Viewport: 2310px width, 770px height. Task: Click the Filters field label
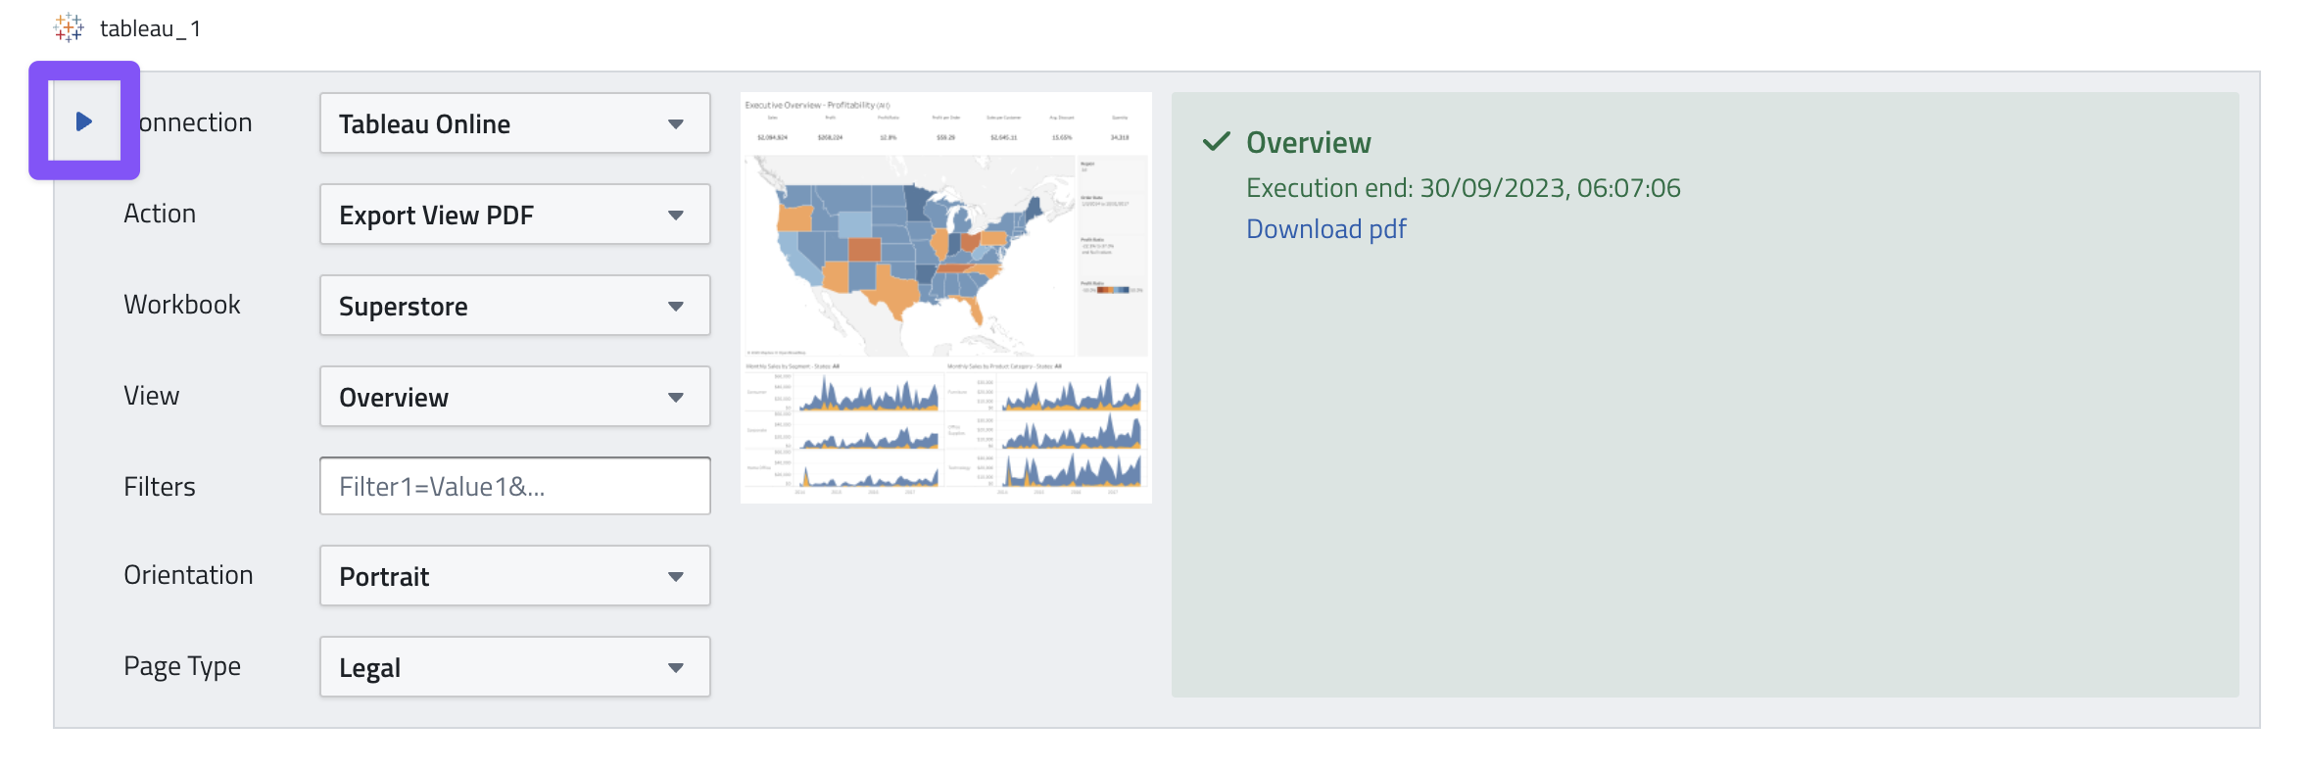coord(160,487)
